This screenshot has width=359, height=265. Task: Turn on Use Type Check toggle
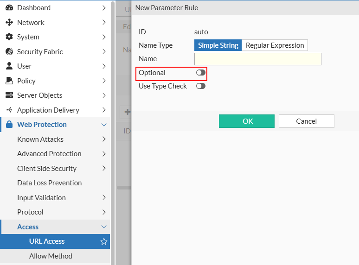[x=200, y=86]
